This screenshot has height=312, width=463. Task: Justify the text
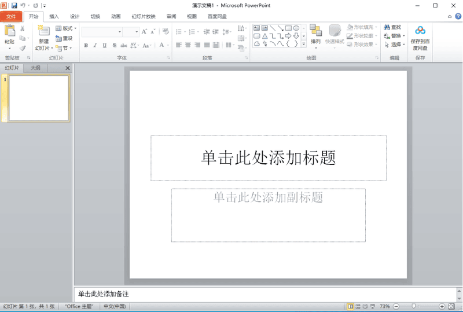point(207,45)
